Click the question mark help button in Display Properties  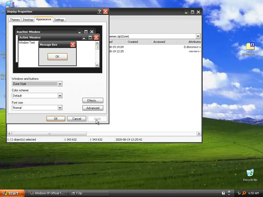[99, 11]
